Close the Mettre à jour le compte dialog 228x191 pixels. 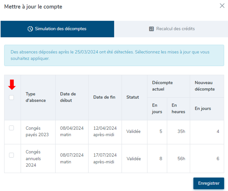pyautogui.click(x=222, y=6)
